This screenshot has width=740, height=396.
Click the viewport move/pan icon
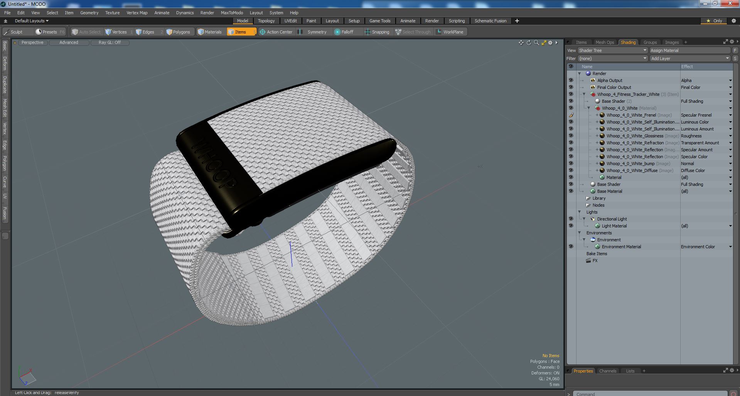tap(521, 43)
